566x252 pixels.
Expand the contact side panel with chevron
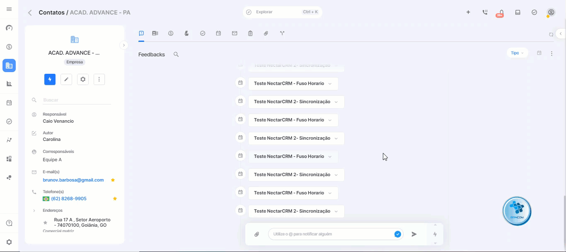(x=123, y=45)
